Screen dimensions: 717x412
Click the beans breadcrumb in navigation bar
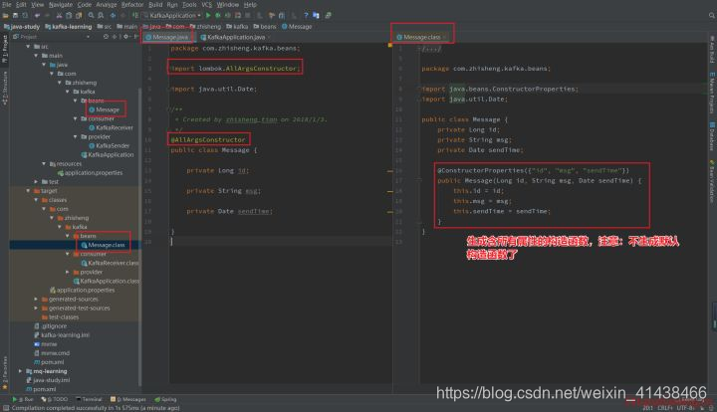[265, 27]
